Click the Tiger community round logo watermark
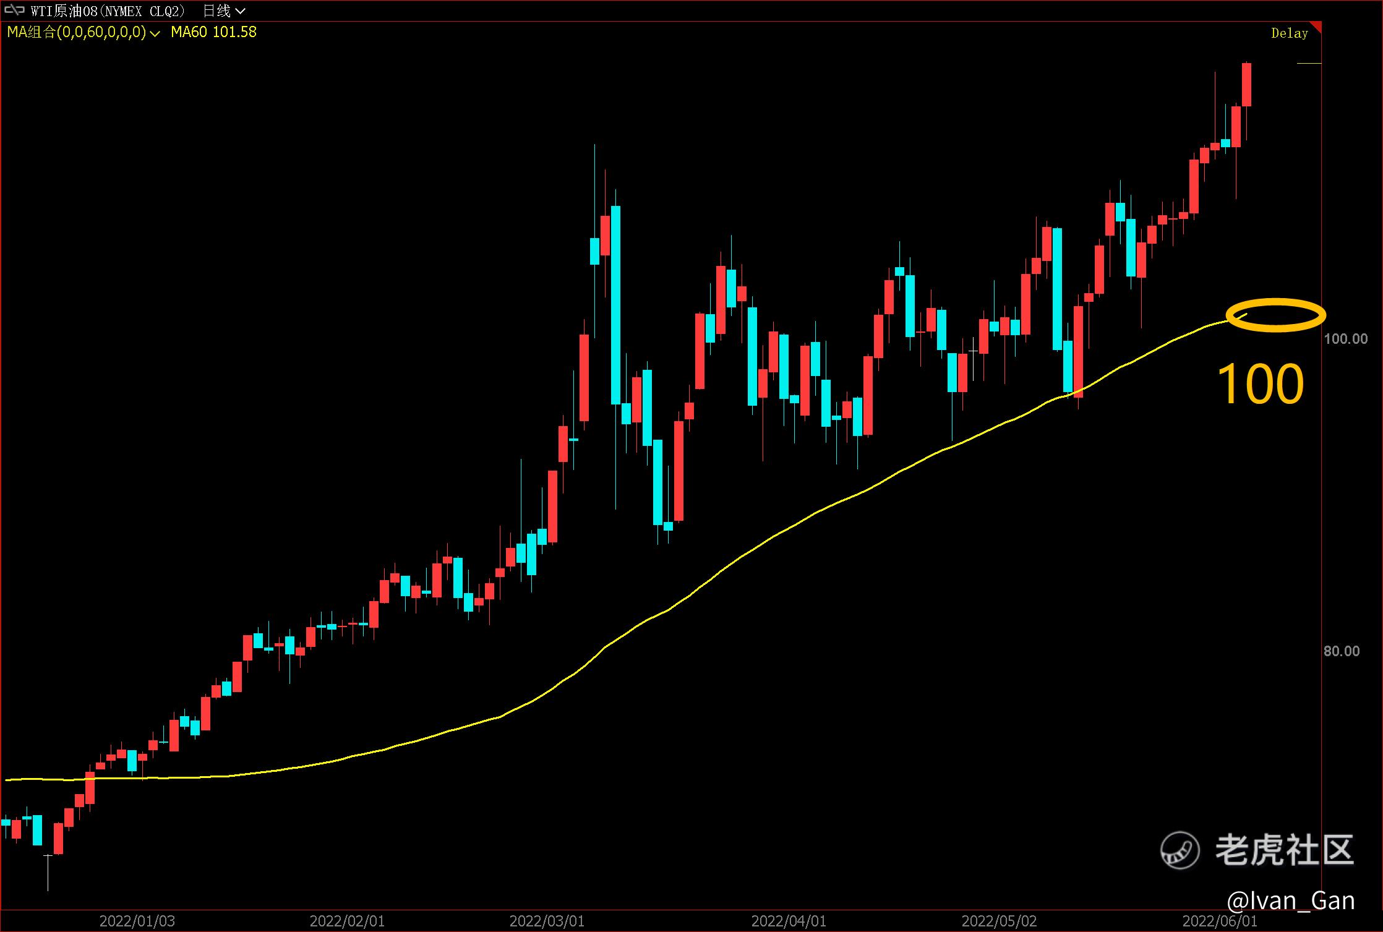 pos(1180,850)
